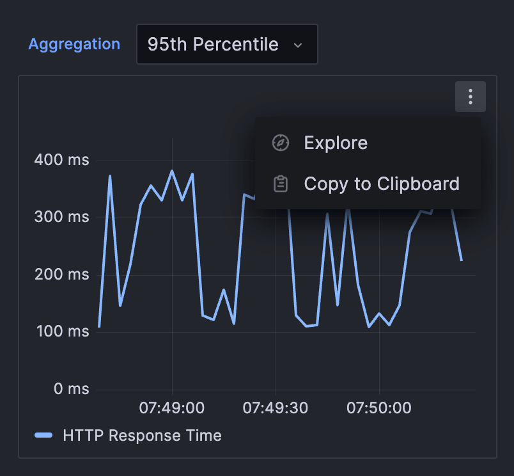This screenshot has width=514, height=476.
Task: Click the Aggregation label
Action: pos(74,44)
